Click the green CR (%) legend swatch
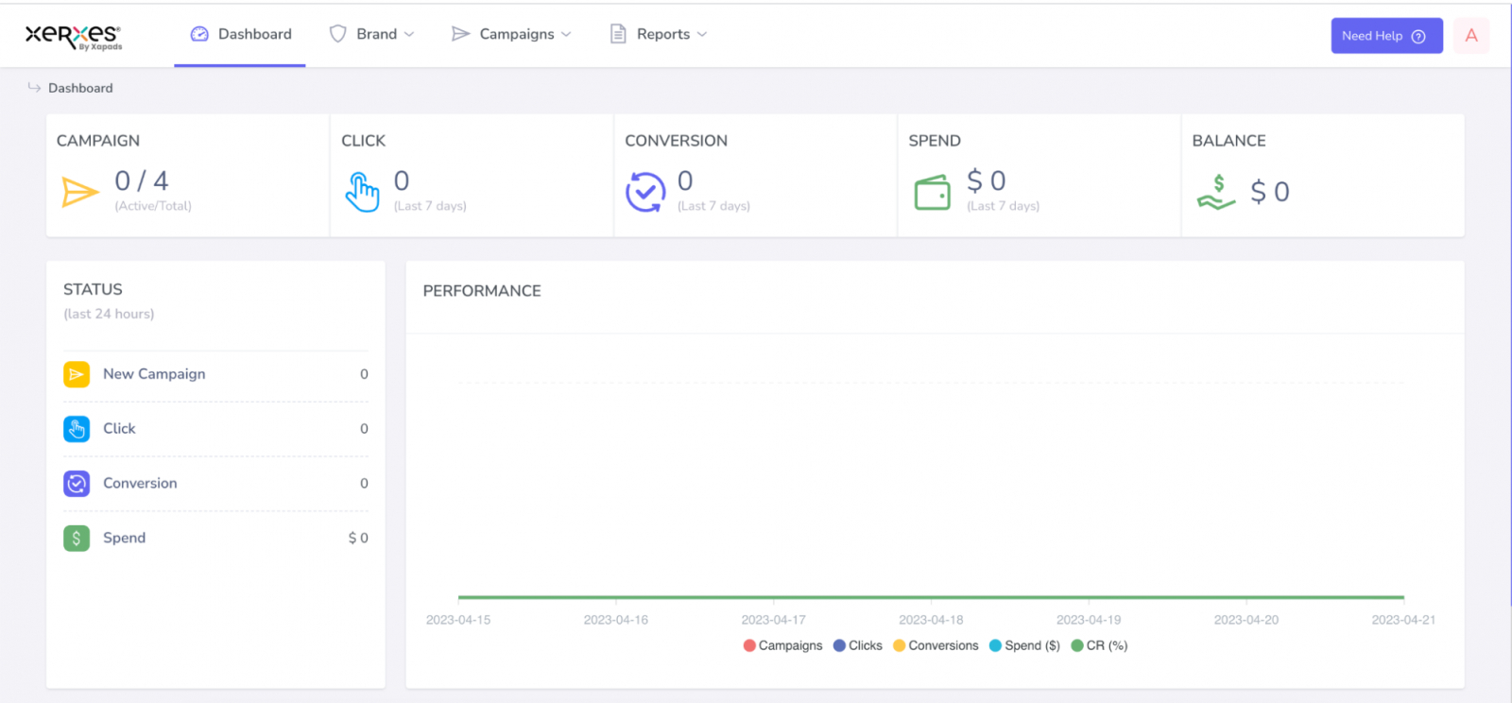This screenshot has height=703, width=1512. [1077, 645]
